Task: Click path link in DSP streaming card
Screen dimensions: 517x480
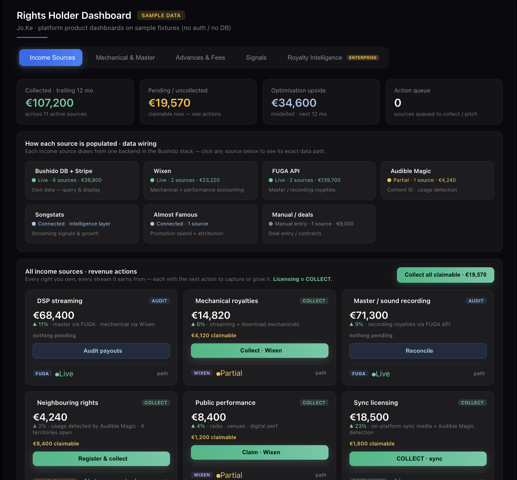Action: point(162,374)
